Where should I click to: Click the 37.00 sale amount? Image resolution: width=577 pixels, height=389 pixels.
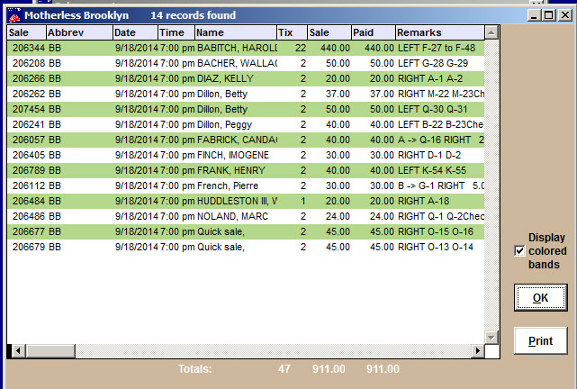pos(338,95)
